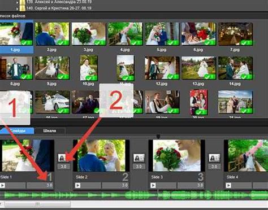Select file thumbnail 7.jpg
The width and height of the screenshot is (268, 210).
click(235, 34)
